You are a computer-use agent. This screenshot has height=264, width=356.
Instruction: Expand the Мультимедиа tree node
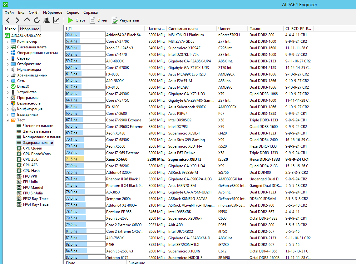click(x=7, y=70)
